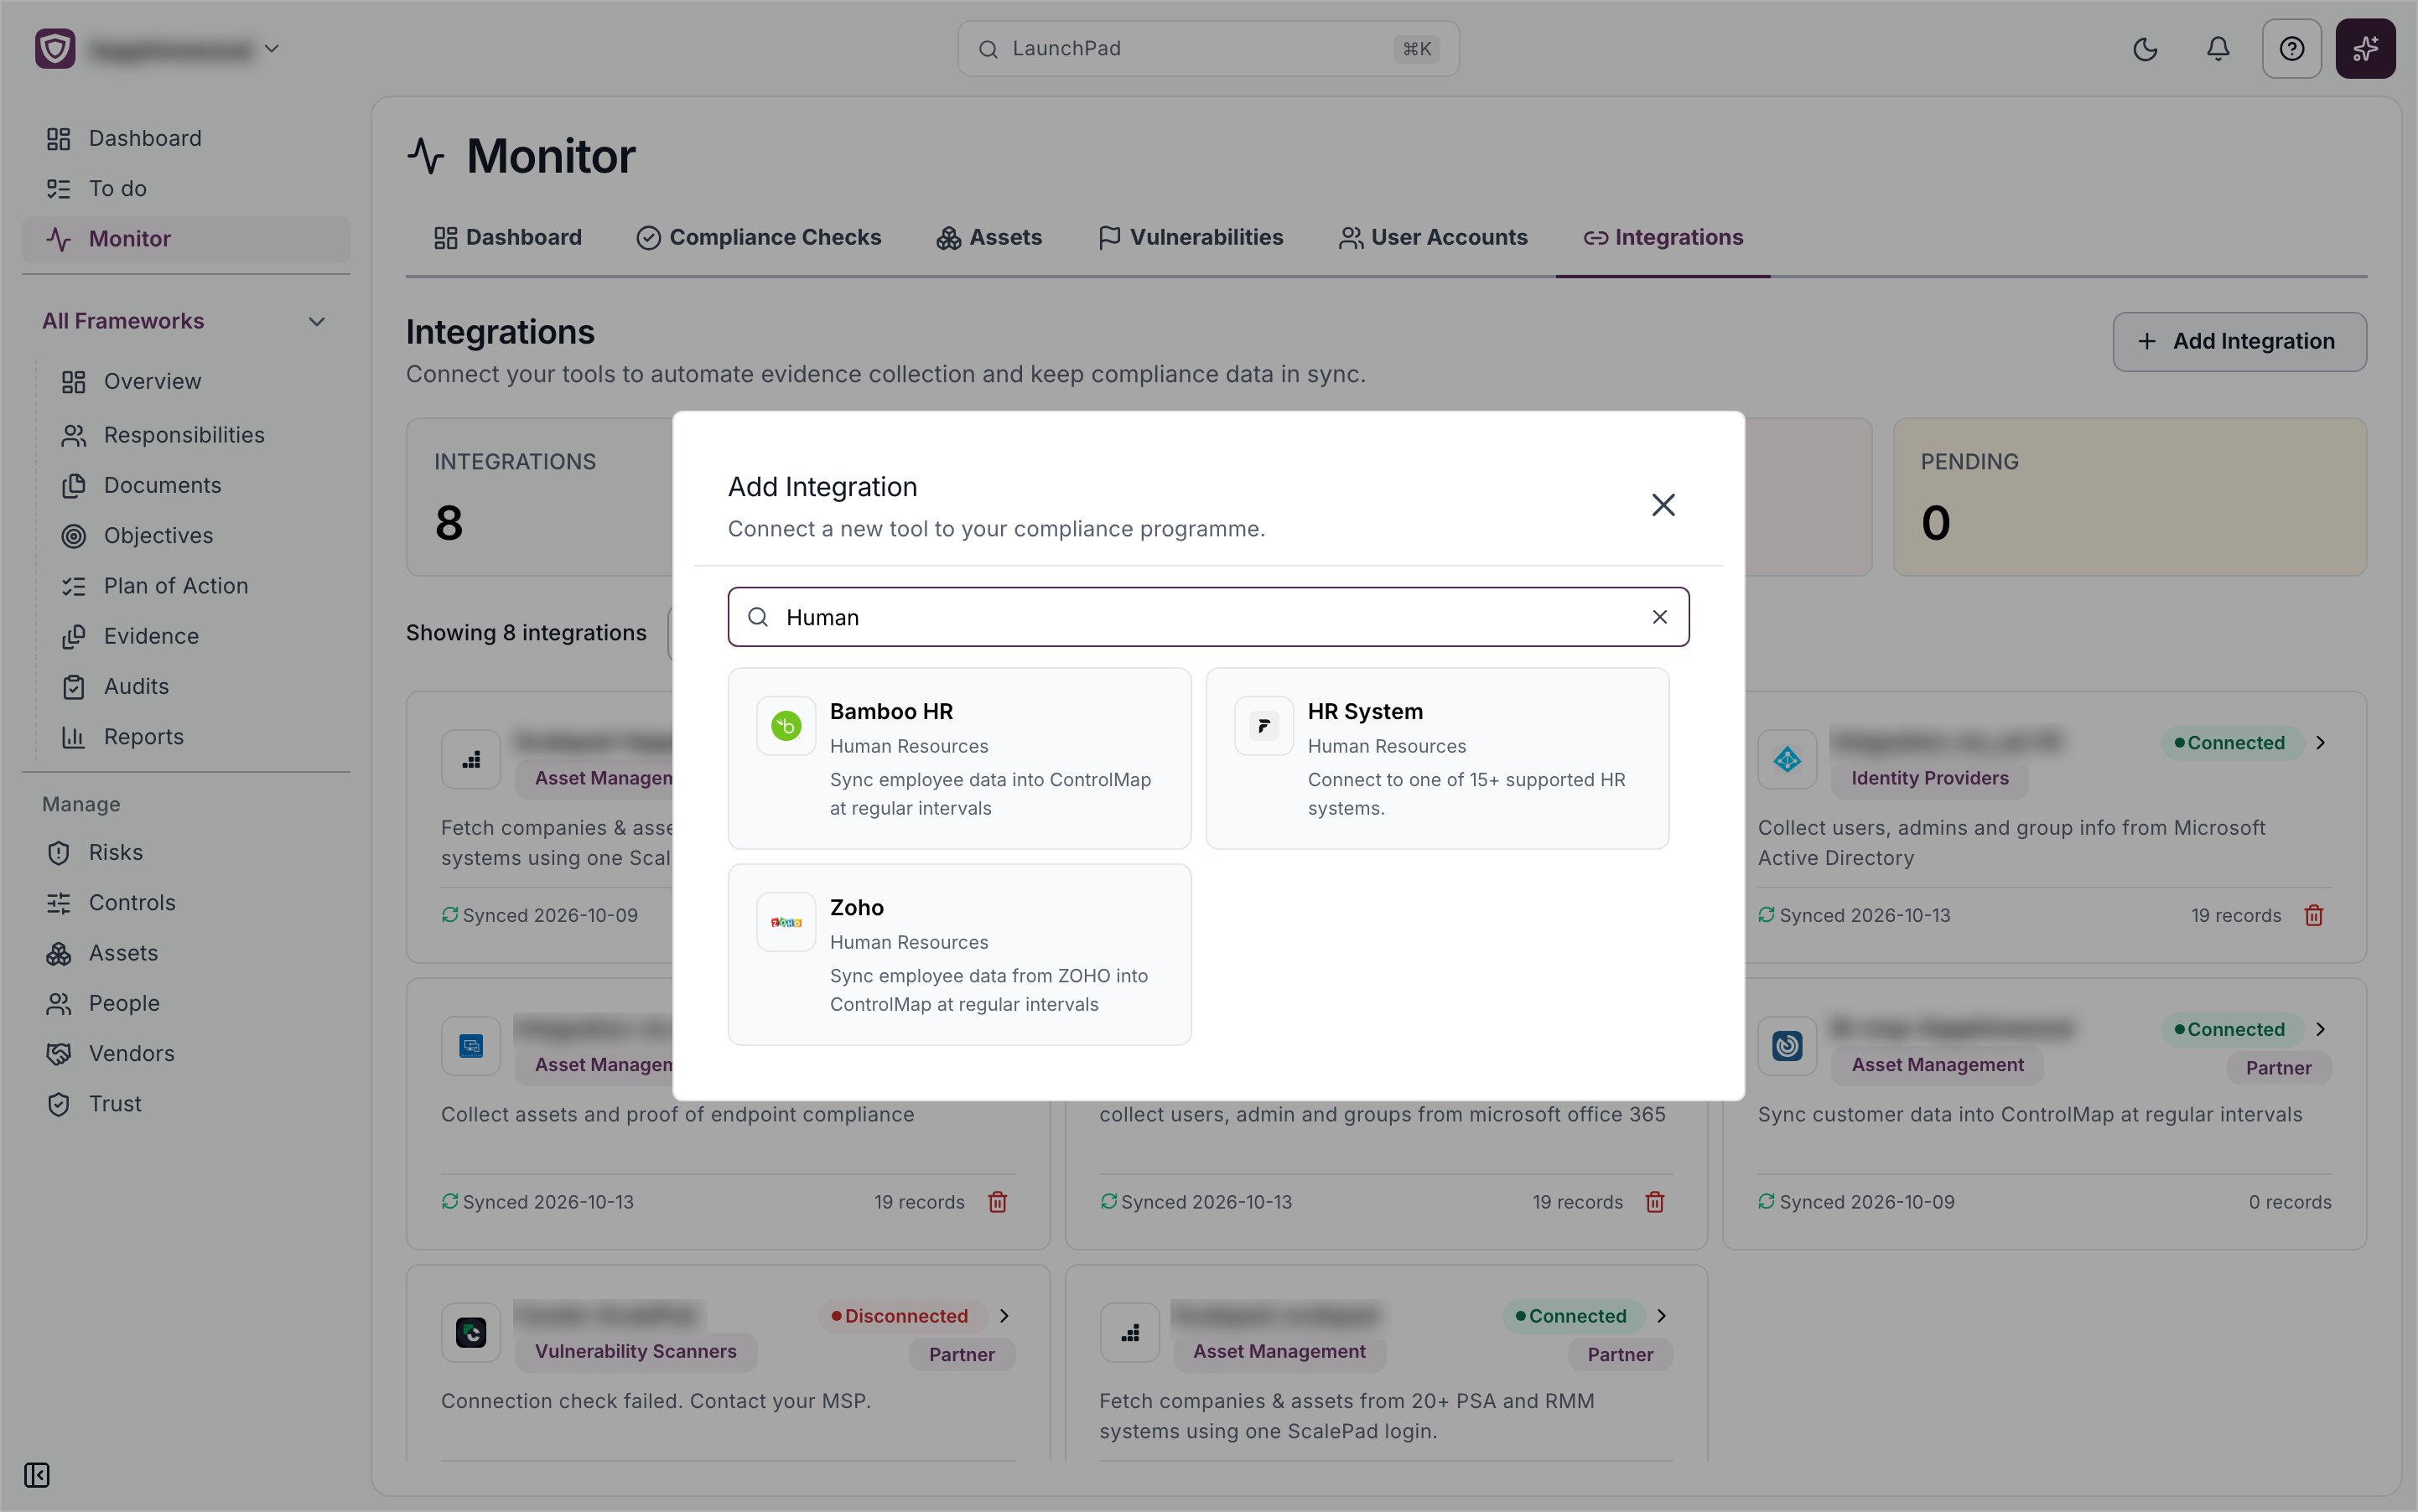Open the Trust page
Screen dimensions: 2418x1512
[186, 1104]
